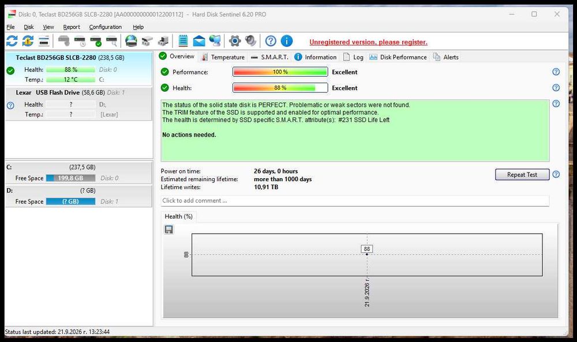Open the Help menu
577x342 pixels.
(138, 27)
